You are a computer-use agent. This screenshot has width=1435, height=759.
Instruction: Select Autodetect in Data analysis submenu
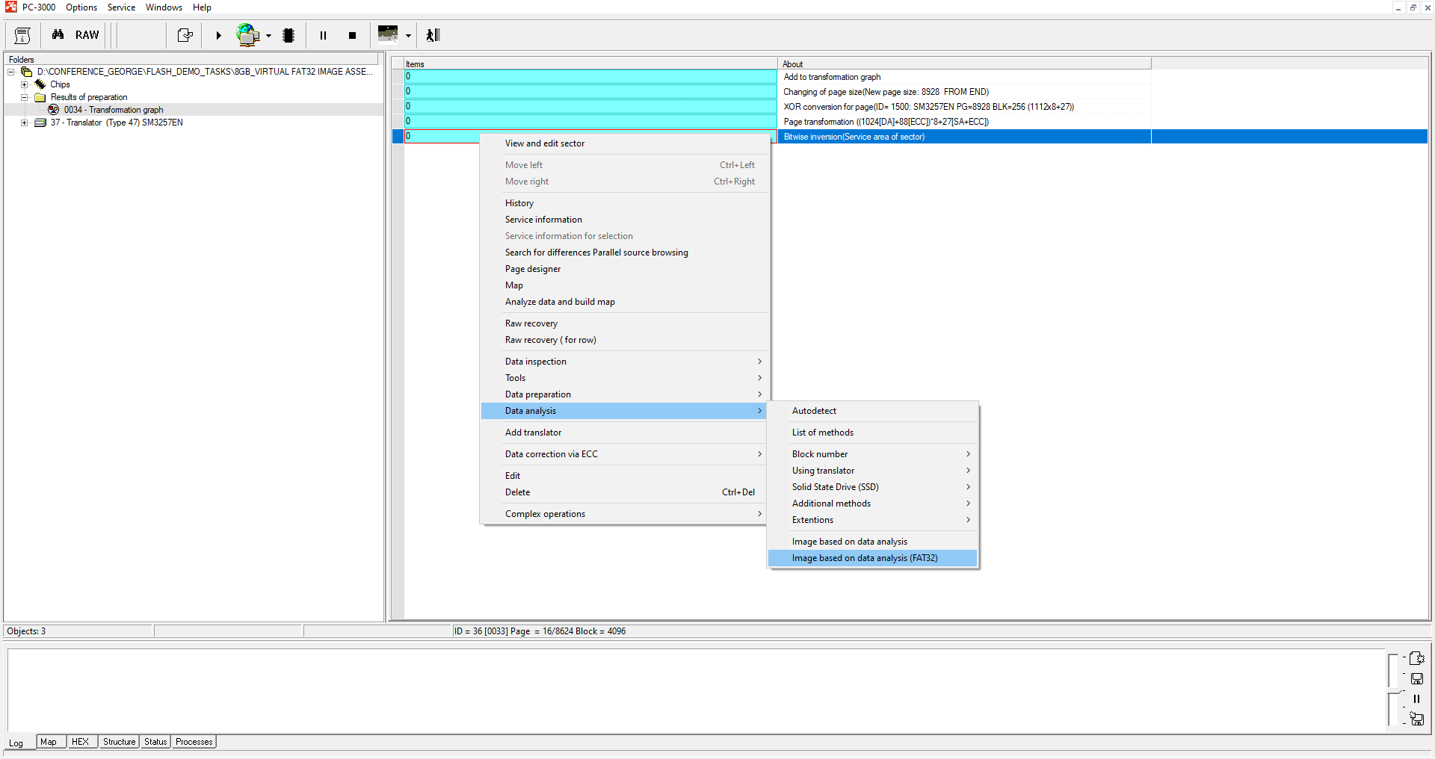tap(814, 411)
